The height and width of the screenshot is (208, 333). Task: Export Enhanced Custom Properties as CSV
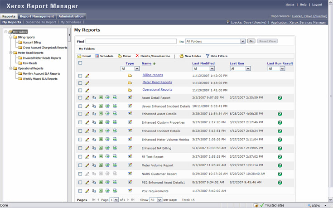click(107, 122)
